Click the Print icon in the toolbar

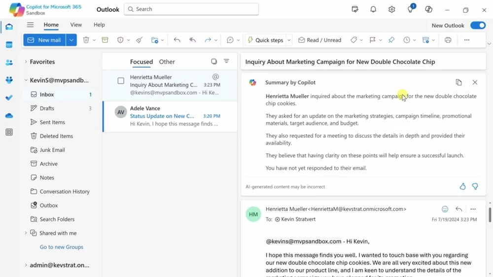pyautogui.click(x=448, y=40)
